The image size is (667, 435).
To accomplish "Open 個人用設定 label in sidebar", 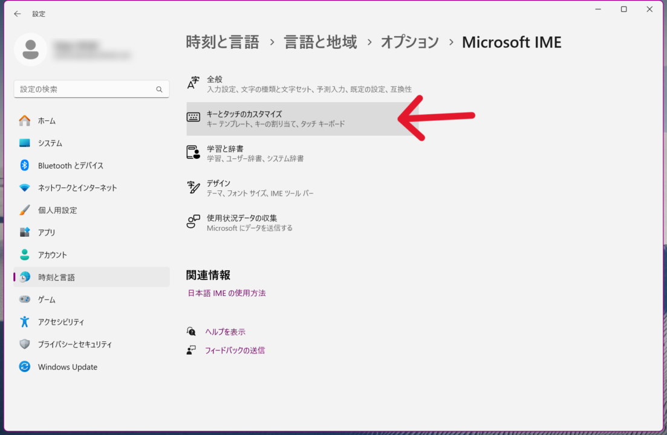I will [x=57, y=210].
